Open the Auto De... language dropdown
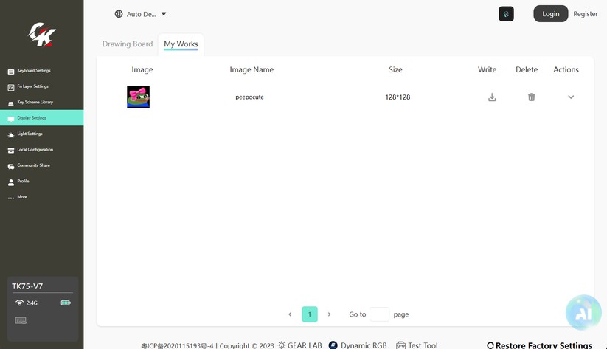 [x=141, y=14]
